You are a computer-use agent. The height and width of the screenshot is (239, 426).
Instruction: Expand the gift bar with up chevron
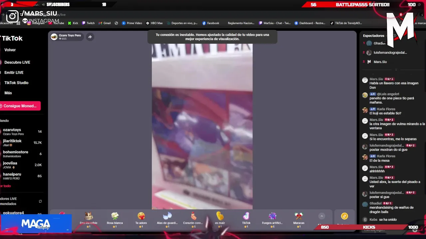pyautogui.click(x=321, y=216)
